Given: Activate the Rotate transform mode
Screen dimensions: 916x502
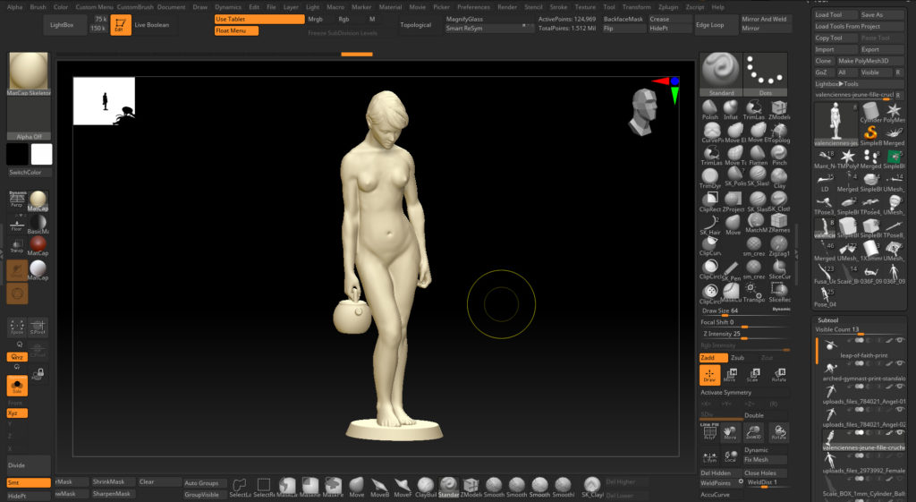Looking at the screenshot, I should pos(779,375).
